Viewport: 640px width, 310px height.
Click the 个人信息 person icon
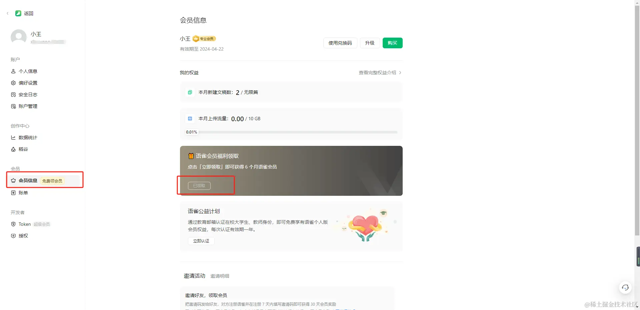pos(13,71)
